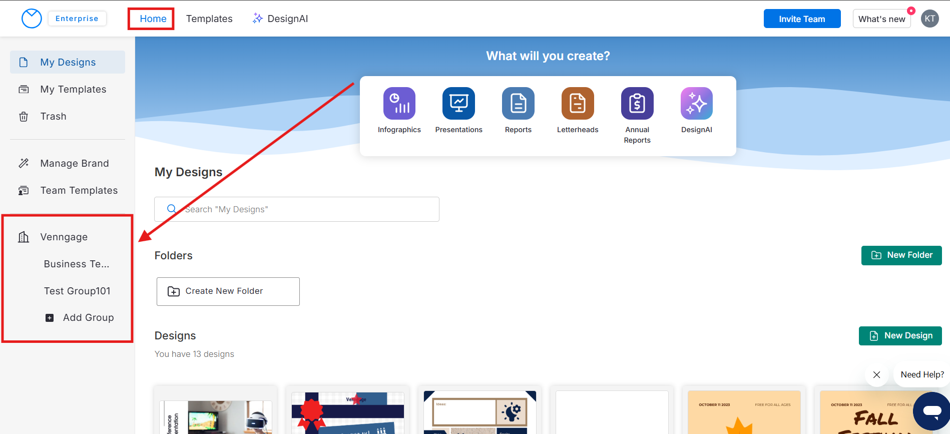Switch to the Templates tab
The width and height of the screenshot is (950, 434).
(209, 19)
